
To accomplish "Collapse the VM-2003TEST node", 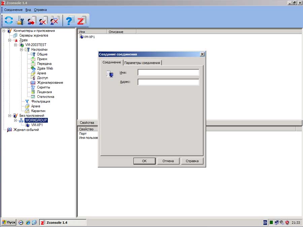I will (15, 45).
